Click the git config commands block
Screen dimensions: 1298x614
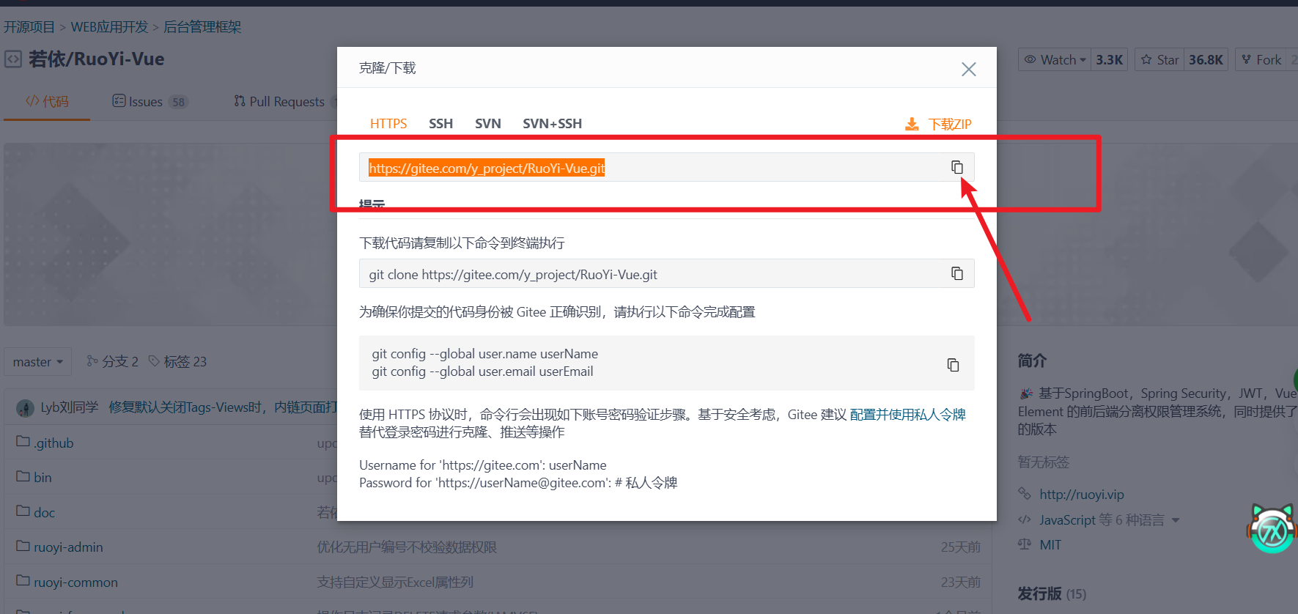click(666, 363)
